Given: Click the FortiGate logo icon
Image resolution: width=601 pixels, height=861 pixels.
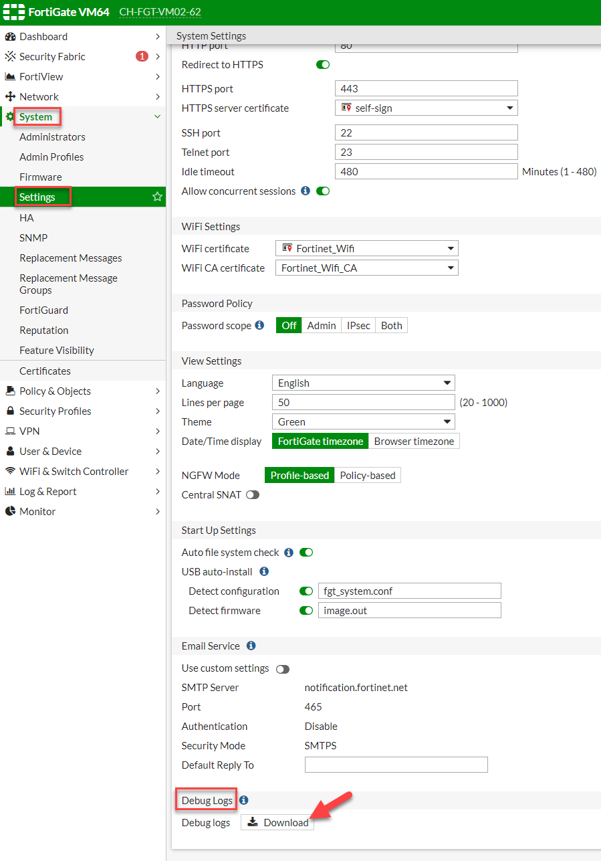Looking at the screenshot, I should point(13,12).
